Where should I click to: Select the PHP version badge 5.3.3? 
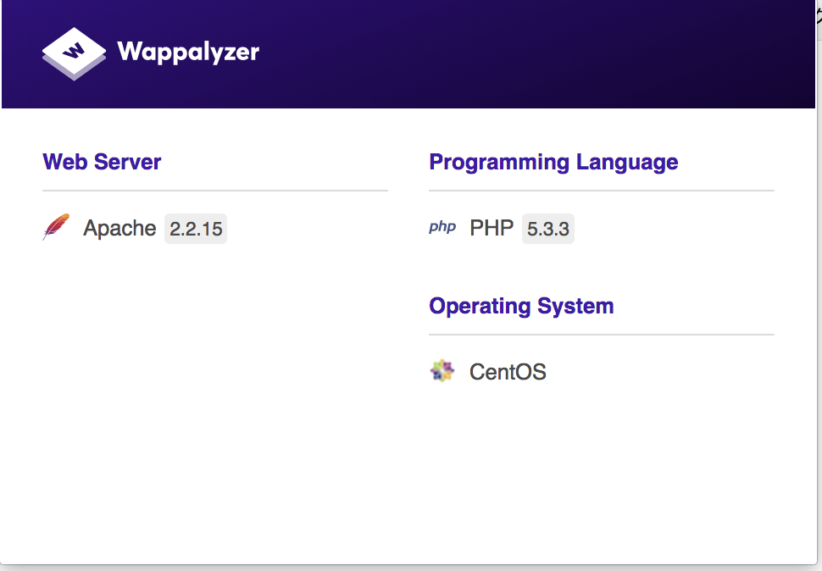click(x=547, y=229)
